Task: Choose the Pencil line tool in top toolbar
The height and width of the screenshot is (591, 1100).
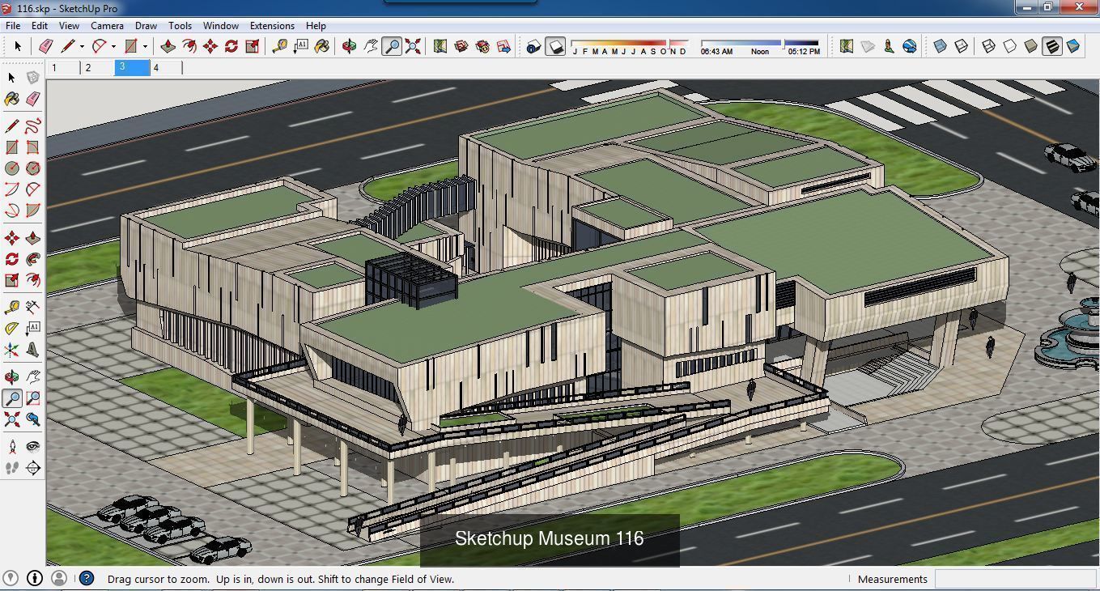Action: pyautogui.click(x=67, y=46)
